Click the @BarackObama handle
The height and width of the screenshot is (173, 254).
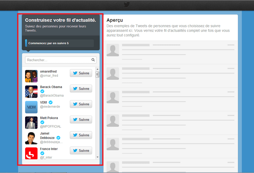click(52, 95)
